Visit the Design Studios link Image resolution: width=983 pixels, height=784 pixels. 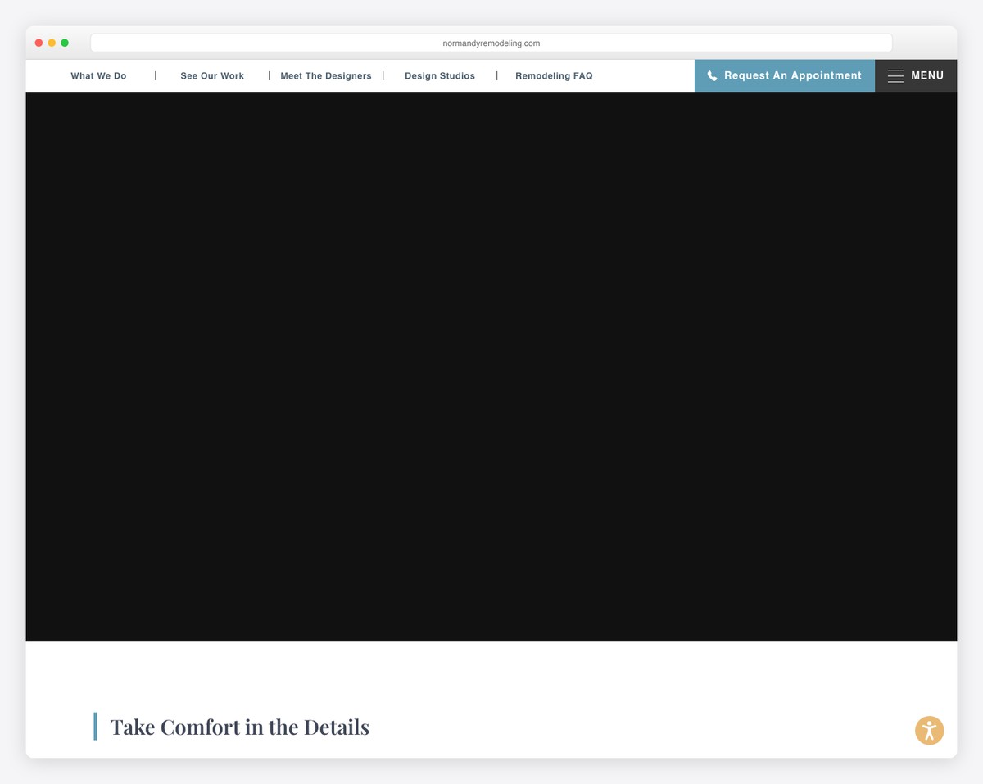440,75
